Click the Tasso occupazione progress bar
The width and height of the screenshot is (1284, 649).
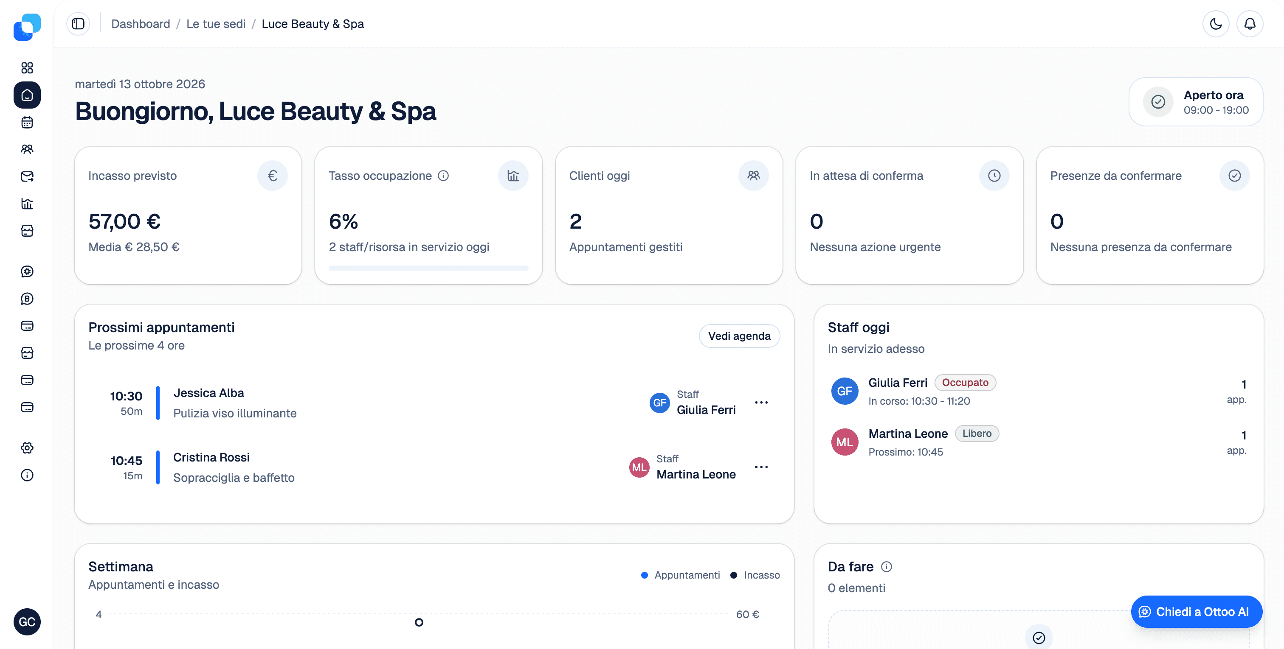428,268
